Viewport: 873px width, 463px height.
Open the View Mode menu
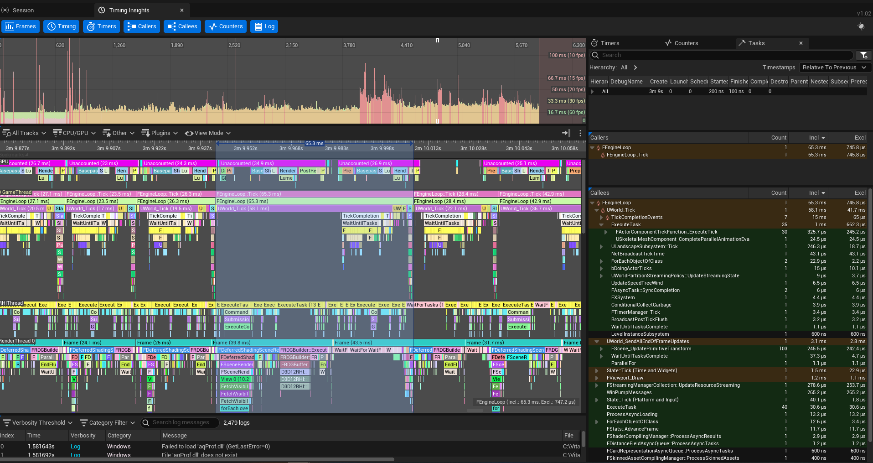click(x=208, y=133)
